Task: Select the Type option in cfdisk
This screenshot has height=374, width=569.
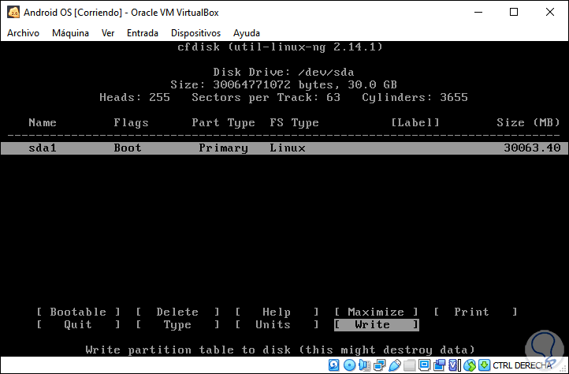Action: click(177, 324)
